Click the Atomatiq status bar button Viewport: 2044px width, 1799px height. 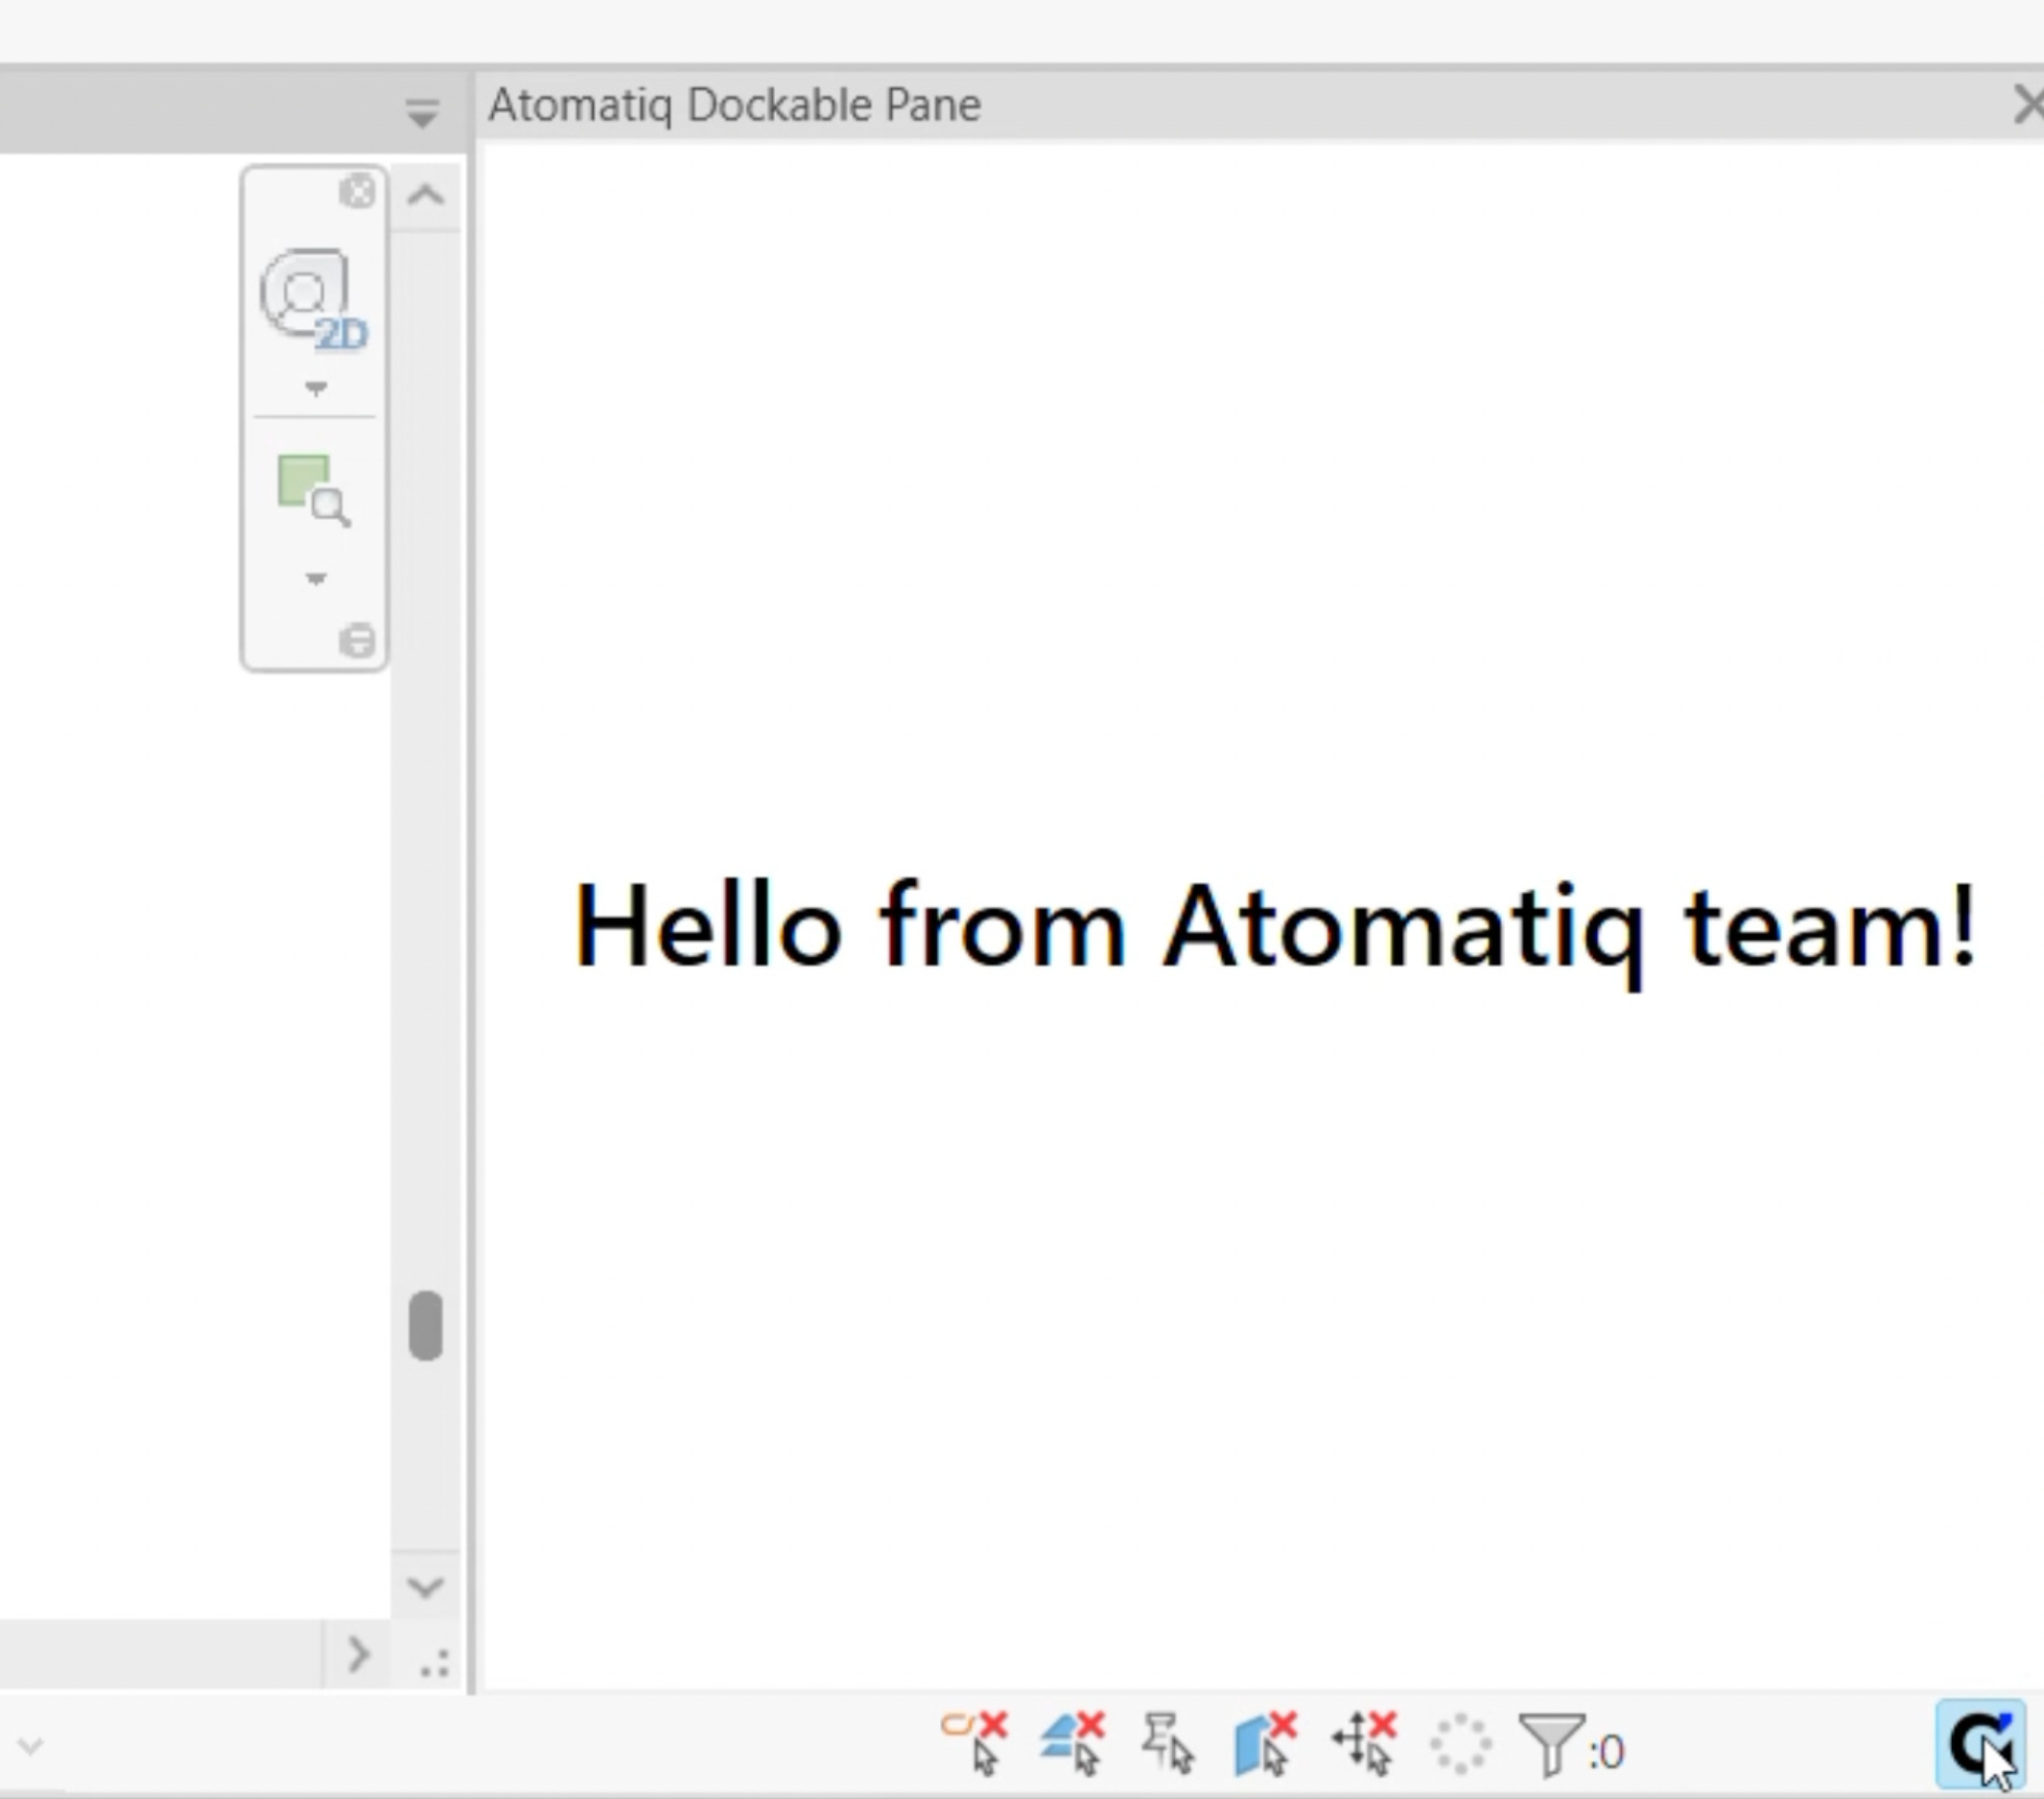point(1980,1744)
